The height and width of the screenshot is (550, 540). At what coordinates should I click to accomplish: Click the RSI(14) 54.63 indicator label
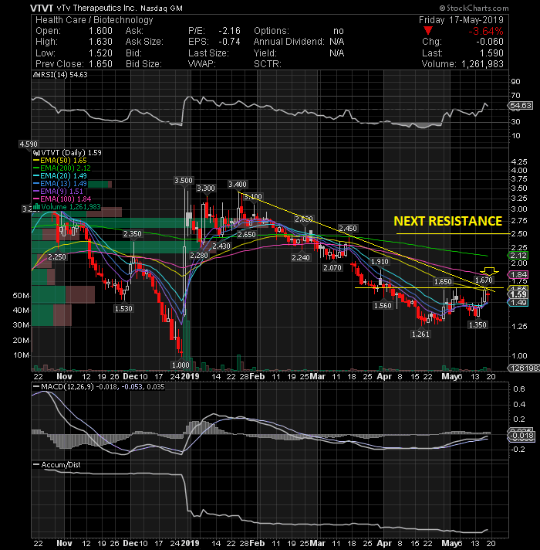coord(60,75)
